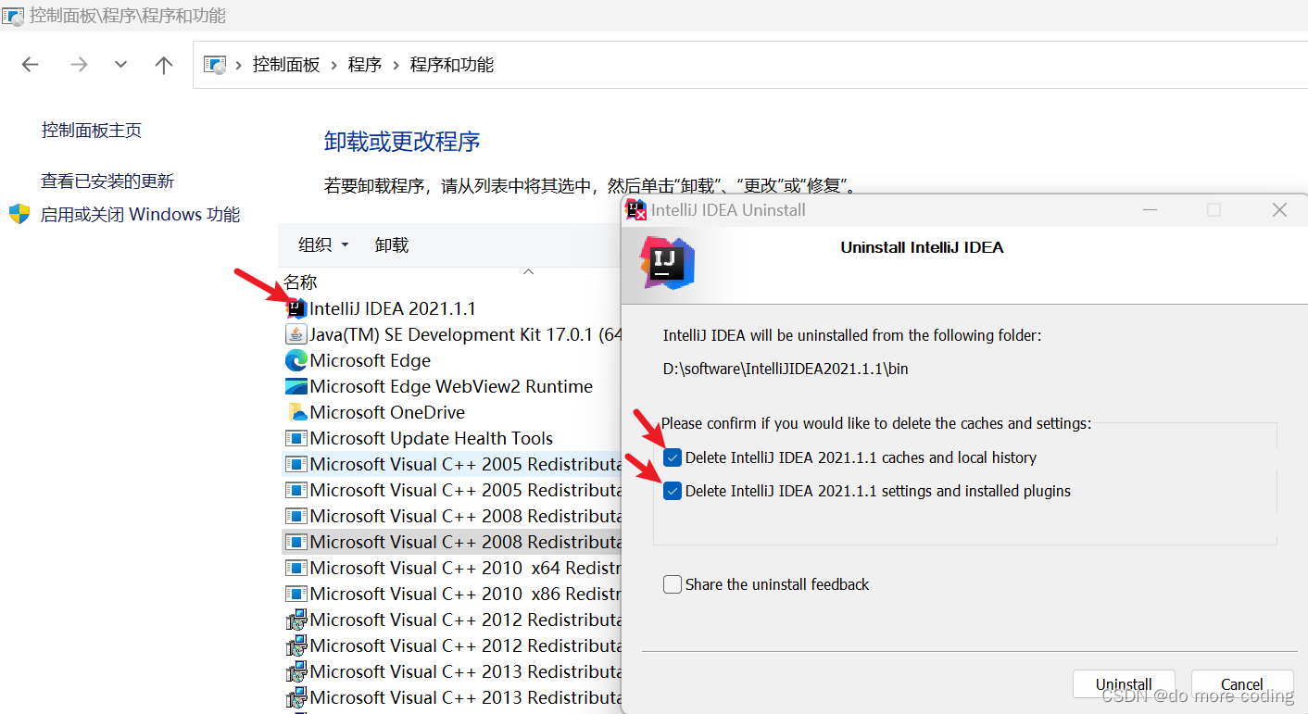Click the Windows features shield icon

coord(19,214)
